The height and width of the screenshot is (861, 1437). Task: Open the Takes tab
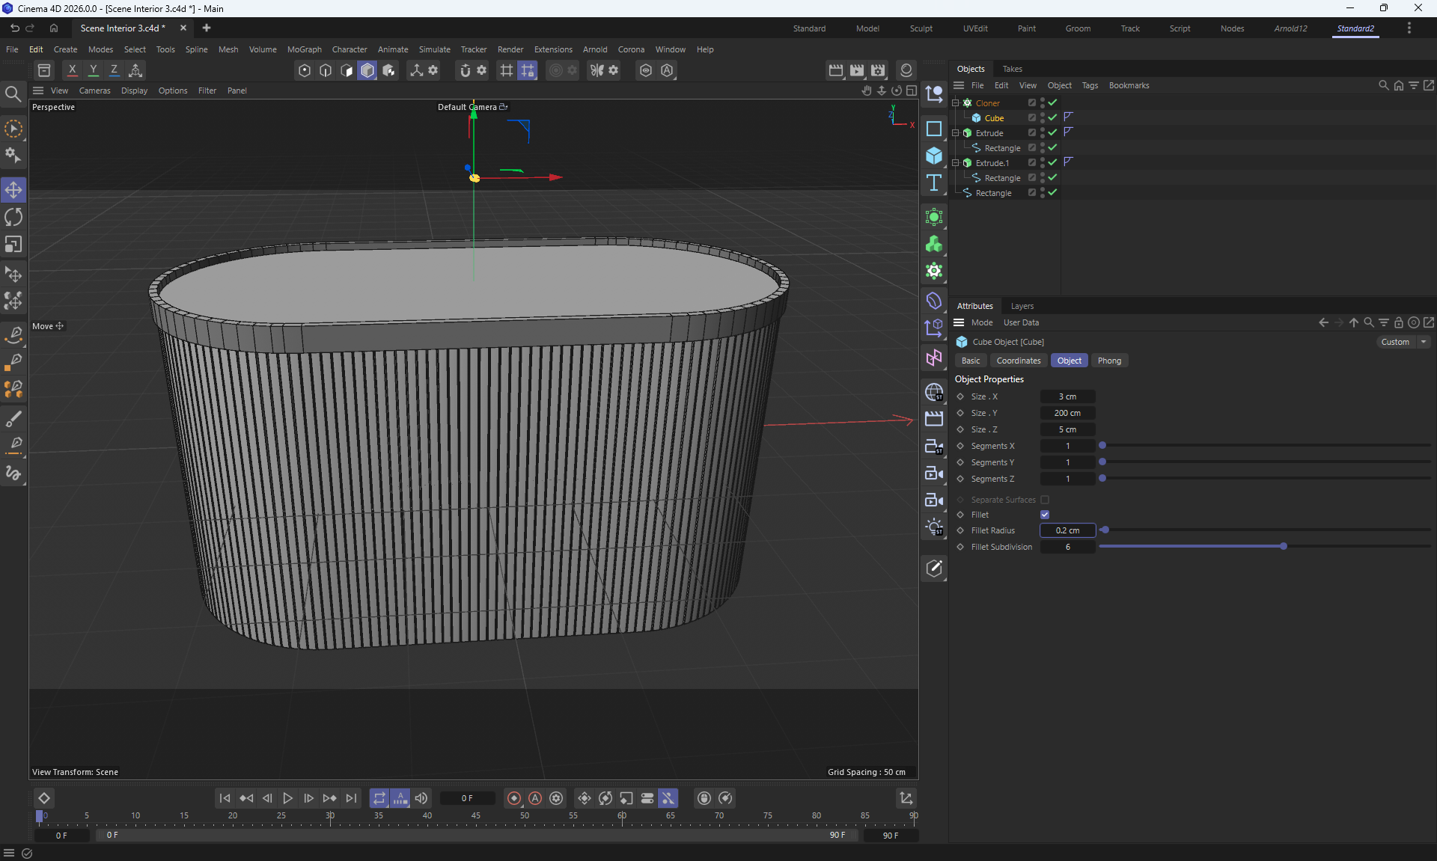coord(1012,69)
